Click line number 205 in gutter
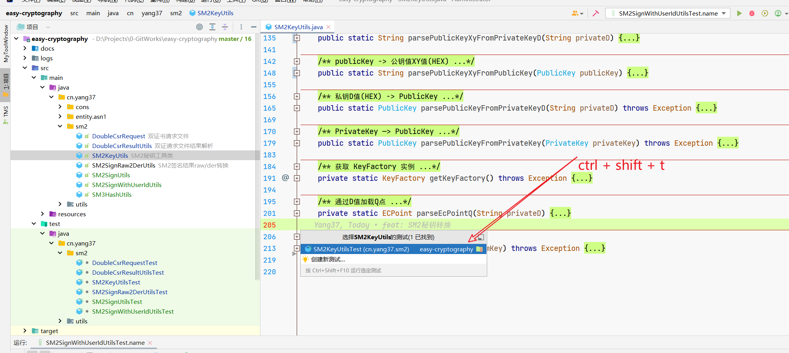The height and width of the screenshot is (353, 789). point(269,225)
